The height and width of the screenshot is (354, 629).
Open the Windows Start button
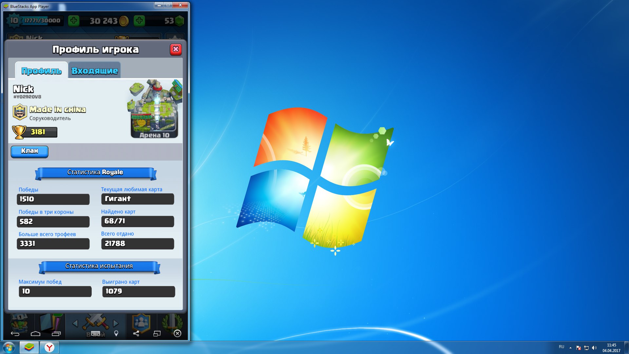[x=9, y=347]
